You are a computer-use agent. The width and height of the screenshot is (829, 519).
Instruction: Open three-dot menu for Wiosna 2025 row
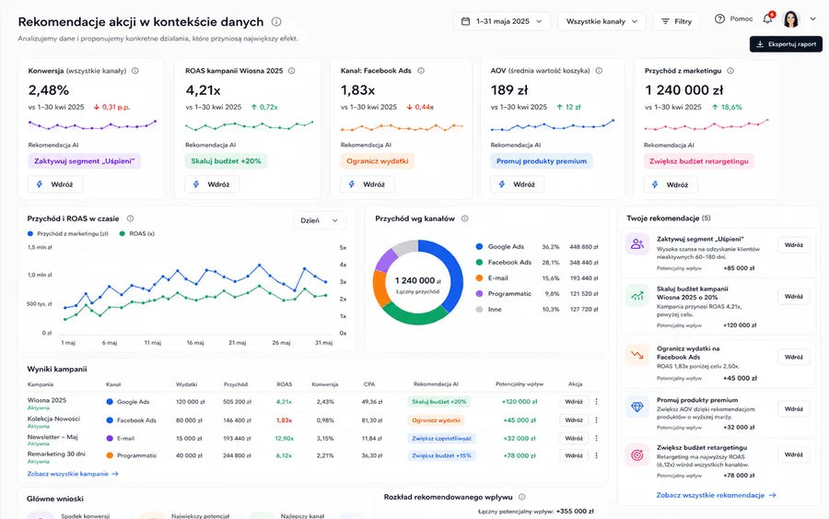point(596,402)
